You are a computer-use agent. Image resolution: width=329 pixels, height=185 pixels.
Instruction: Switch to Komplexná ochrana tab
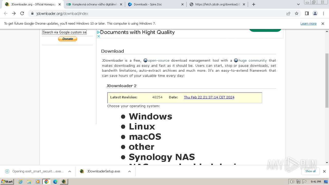coord(94,4)
